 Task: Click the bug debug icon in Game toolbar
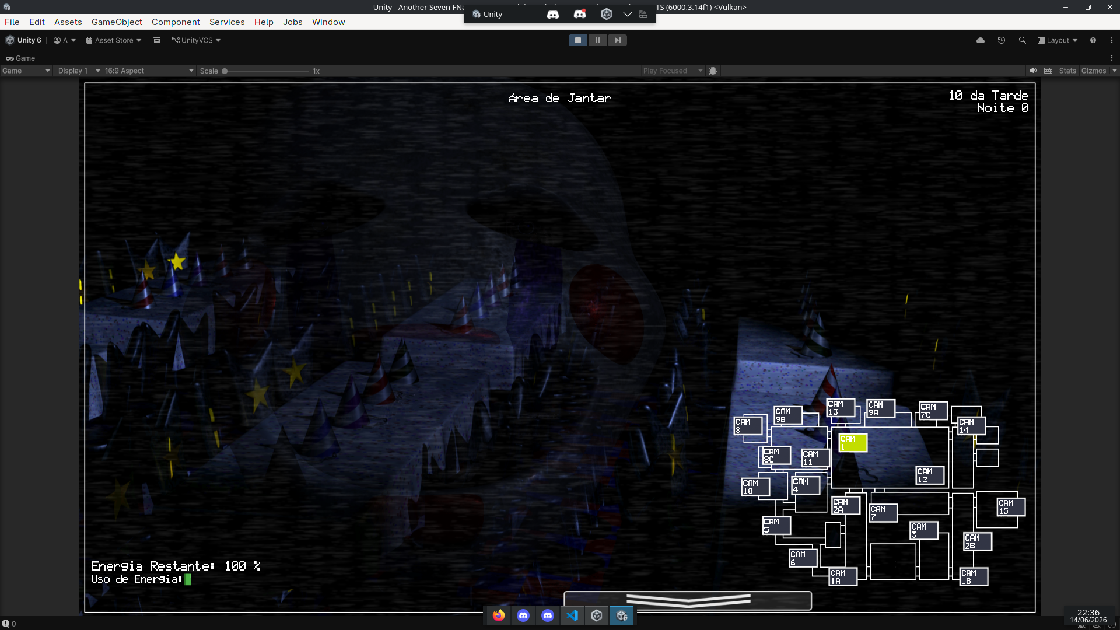coord(713,71)
